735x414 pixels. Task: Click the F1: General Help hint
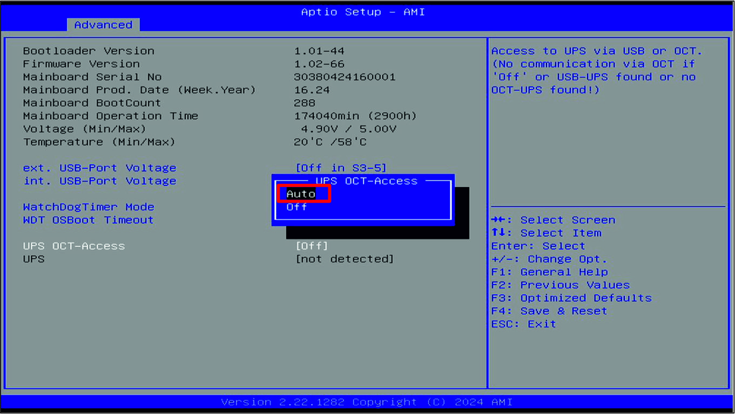(x=549, y=272)
